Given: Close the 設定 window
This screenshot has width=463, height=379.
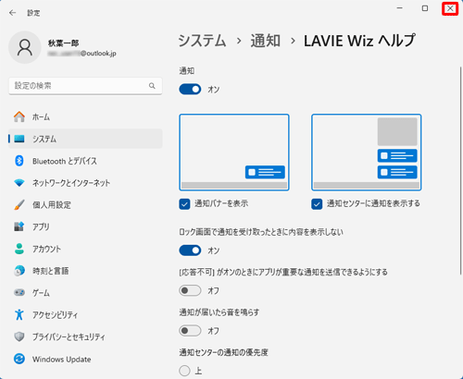Looking at the screenshot, I should coord(450,8).
